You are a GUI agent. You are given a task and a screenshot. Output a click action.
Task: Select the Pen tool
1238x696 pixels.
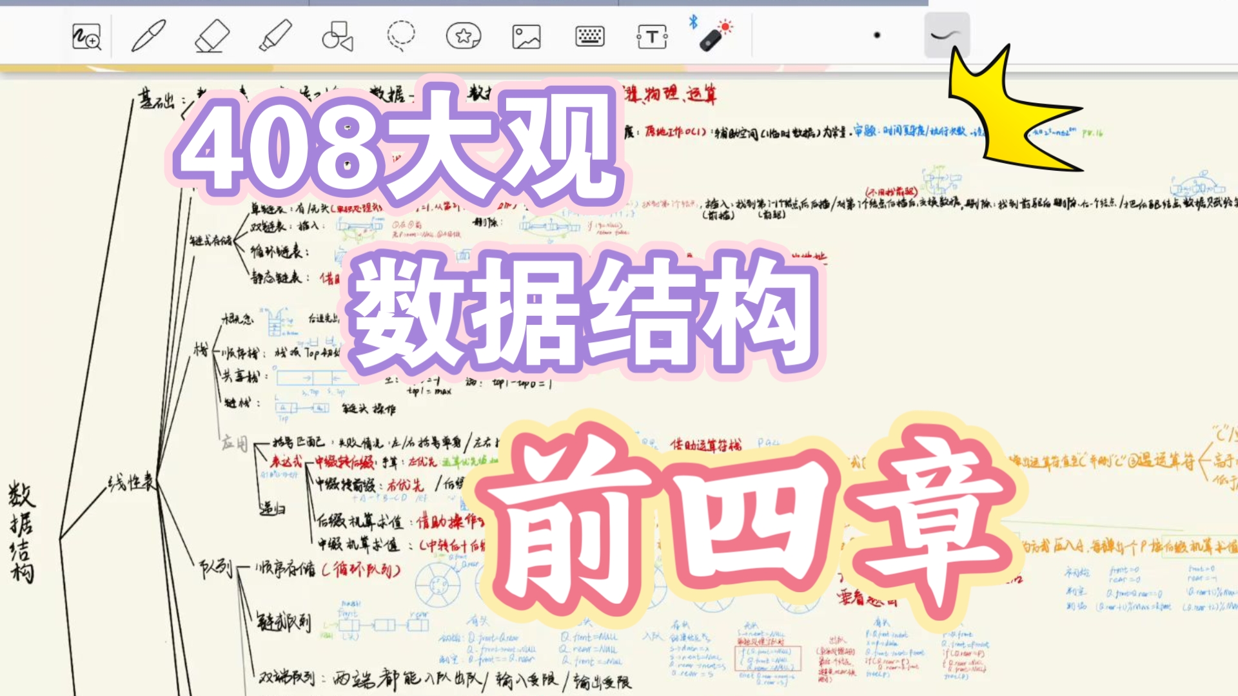(149, 35)
